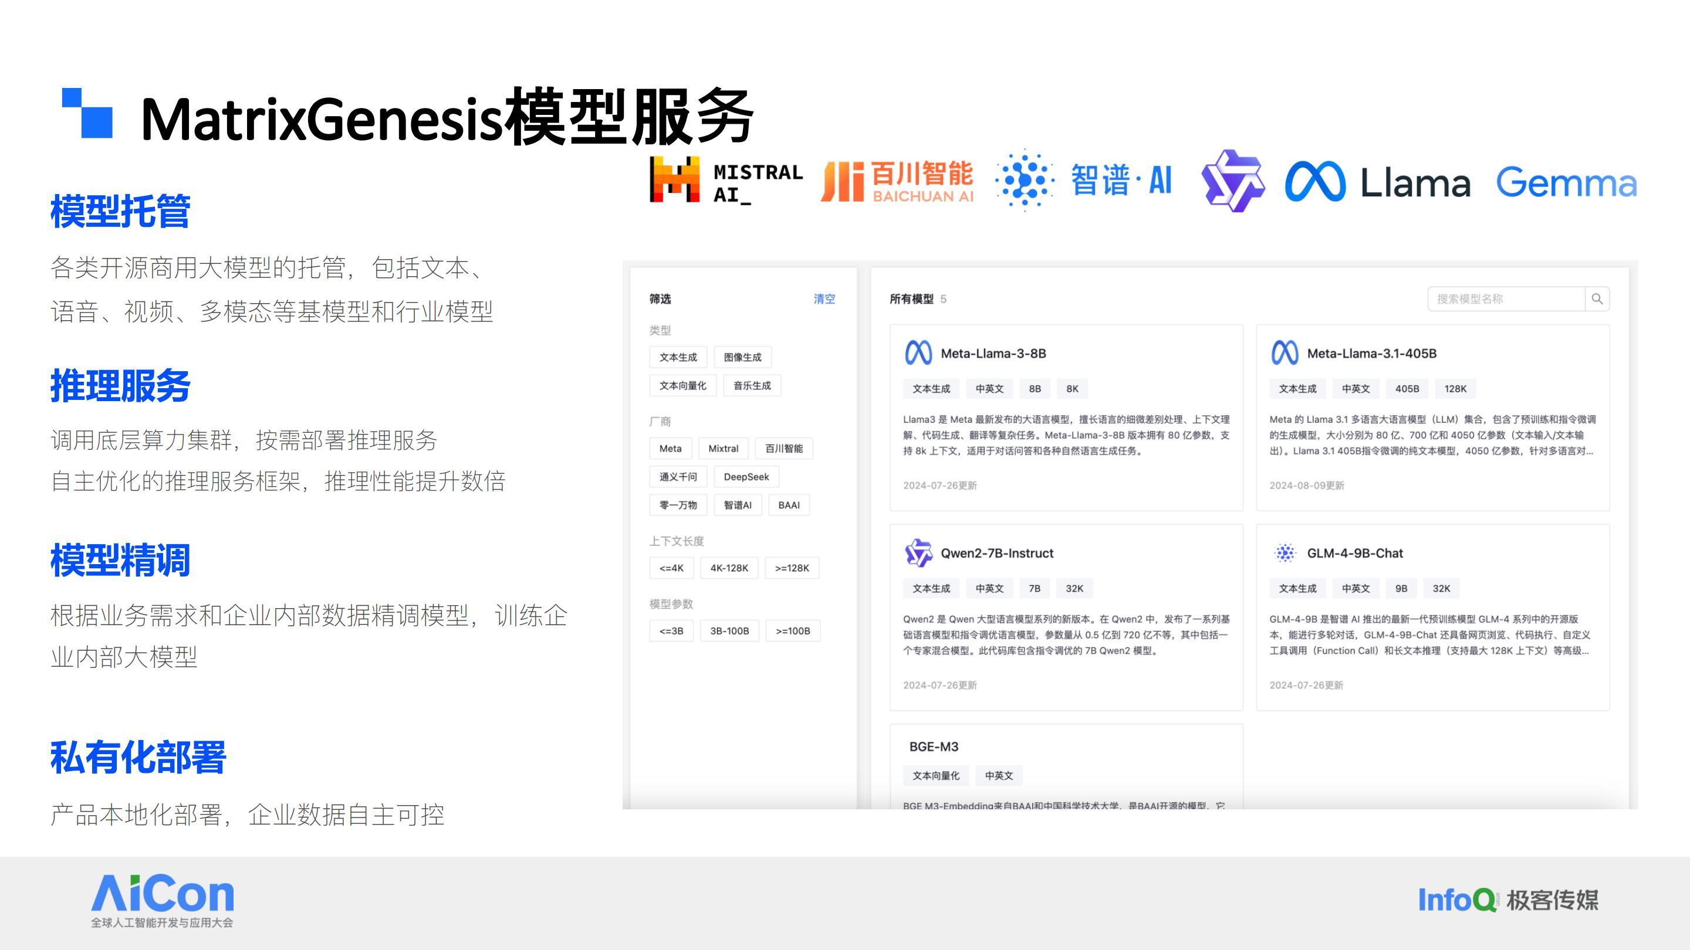This screenshot has height=950, width=1690.
Task: Click 128K tag on Meta-Llama-3.1-405B card
Action: point(1455,389)
